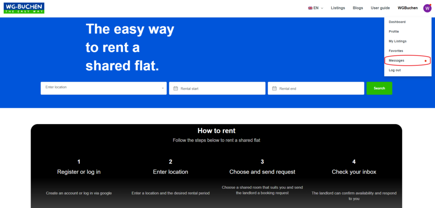The height and width of the screenshot is (208, 435).
Task: Click "Check your inbox" step text
Action: pyautogui.click(x=354, y=172)
